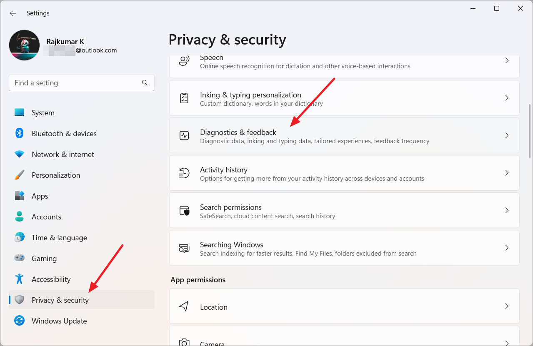Image resolution: width=533 pixels, height=346 pixels.
Task: Expand the Speech settings chevron
Action: tap(507, 61)
